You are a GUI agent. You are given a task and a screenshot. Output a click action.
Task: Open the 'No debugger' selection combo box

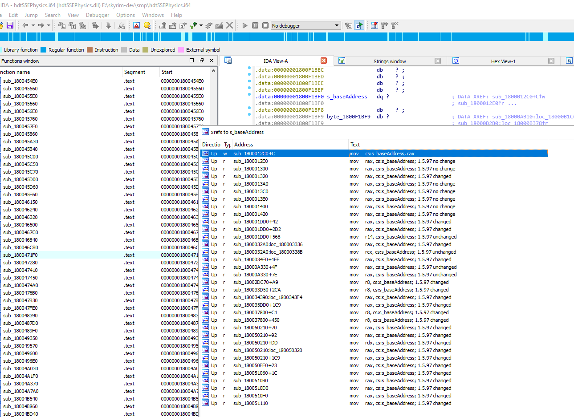click(306, 25)
